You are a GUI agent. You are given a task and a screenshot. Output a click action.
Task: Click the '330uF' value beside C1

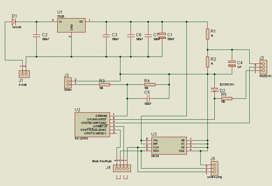pos(171,39)
